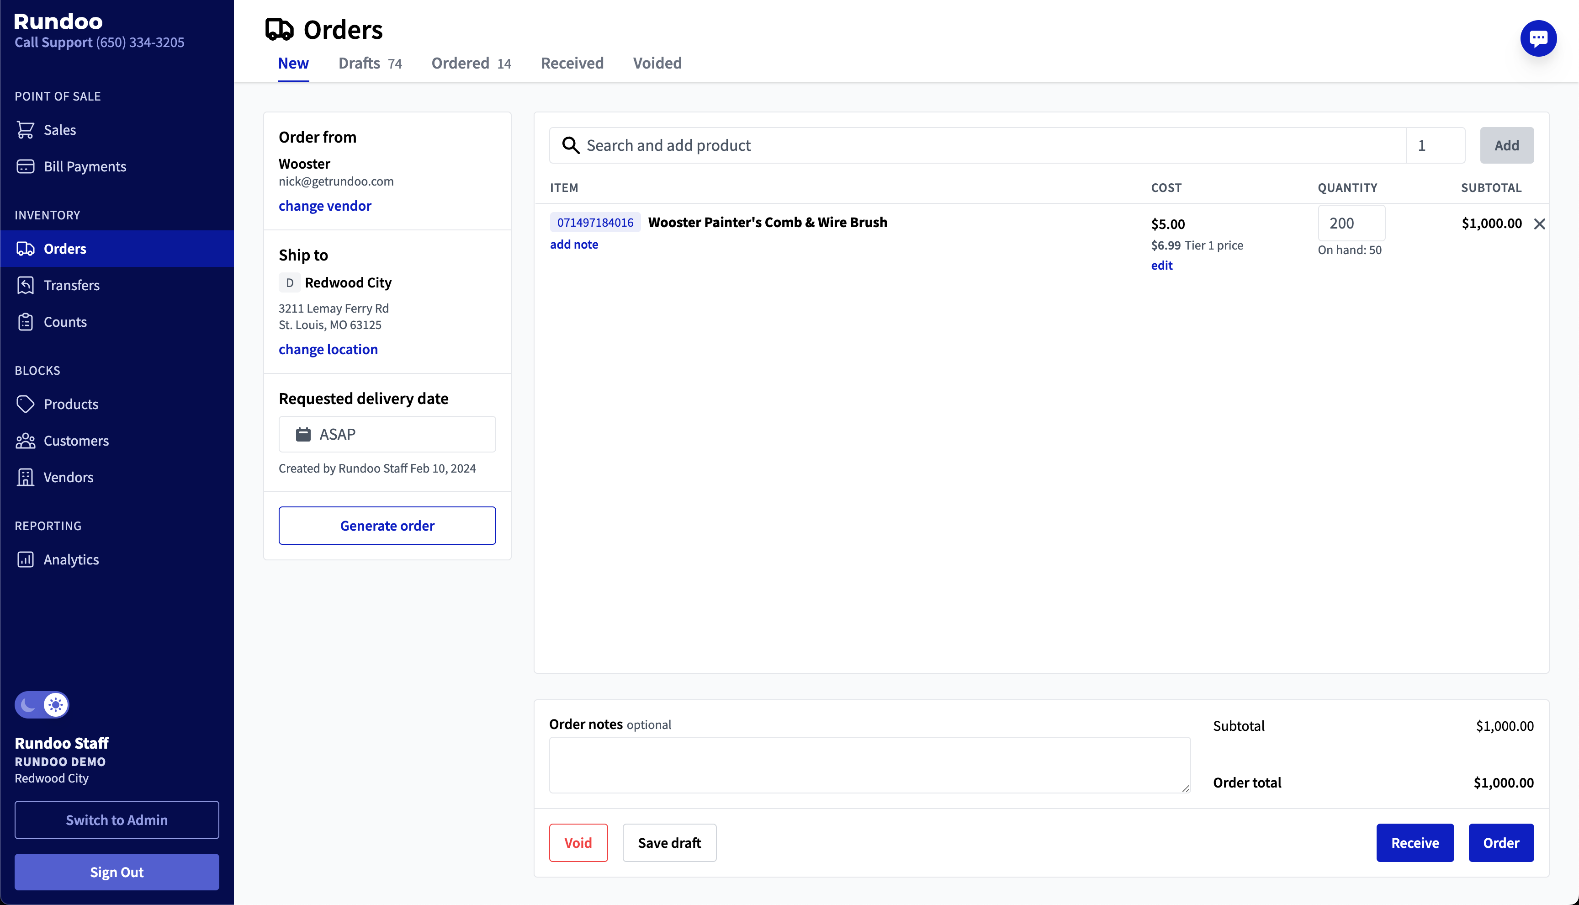The height and width of the screenshot is (905, 1579).
Task: Open the Received tab
Action: (572, 63)
